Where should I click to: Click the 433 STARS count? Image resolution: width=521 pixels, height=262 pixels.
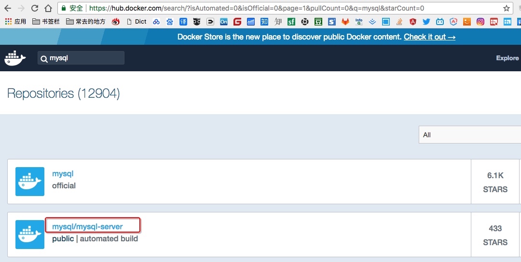[495, 235]
